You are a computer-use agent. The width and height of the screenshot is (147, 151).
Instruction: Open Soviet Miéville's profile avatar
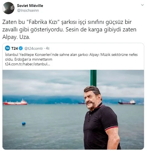point(8,8)
